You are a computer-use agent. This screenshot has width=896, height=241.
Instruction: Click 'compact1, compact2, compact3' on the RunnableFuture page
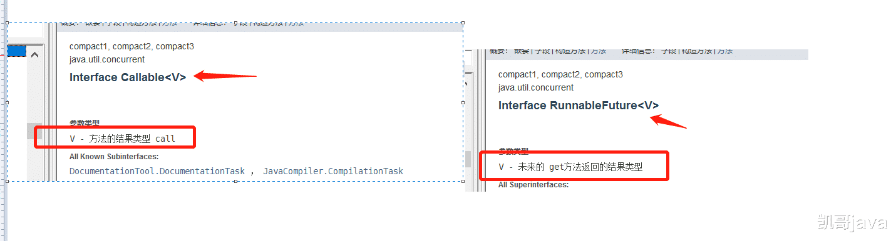click(560, 74)
